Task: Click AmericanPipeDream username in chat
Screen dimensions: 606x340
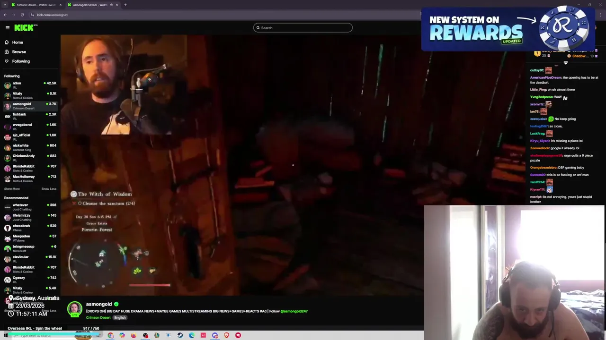Action: pyautogui.click(x=545, y=77)
